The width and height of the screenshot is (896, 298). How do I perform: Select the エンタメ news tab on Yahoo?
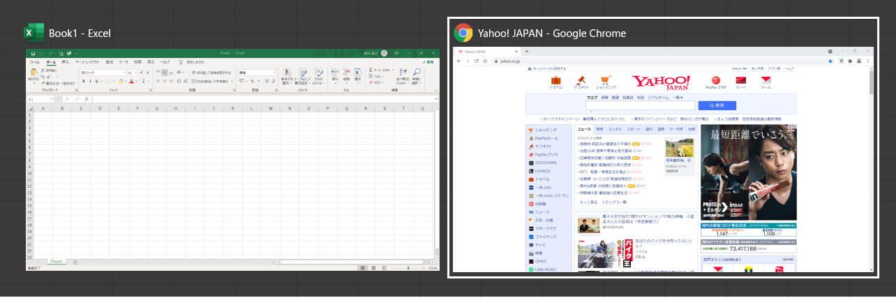(615, 129)
